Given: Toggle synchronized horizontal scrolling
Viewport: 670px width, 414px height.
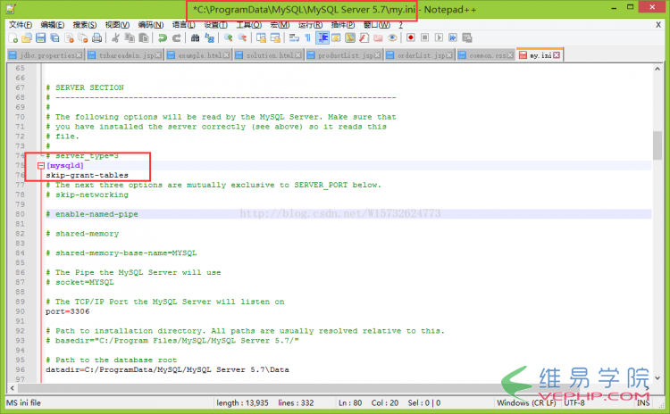Looking at the screenshot, I should (x=275, y=38).
